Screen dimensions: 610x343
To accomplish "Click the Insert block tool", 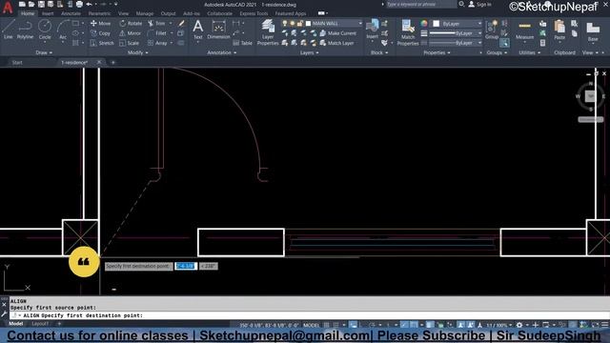I will click(373, 30).
